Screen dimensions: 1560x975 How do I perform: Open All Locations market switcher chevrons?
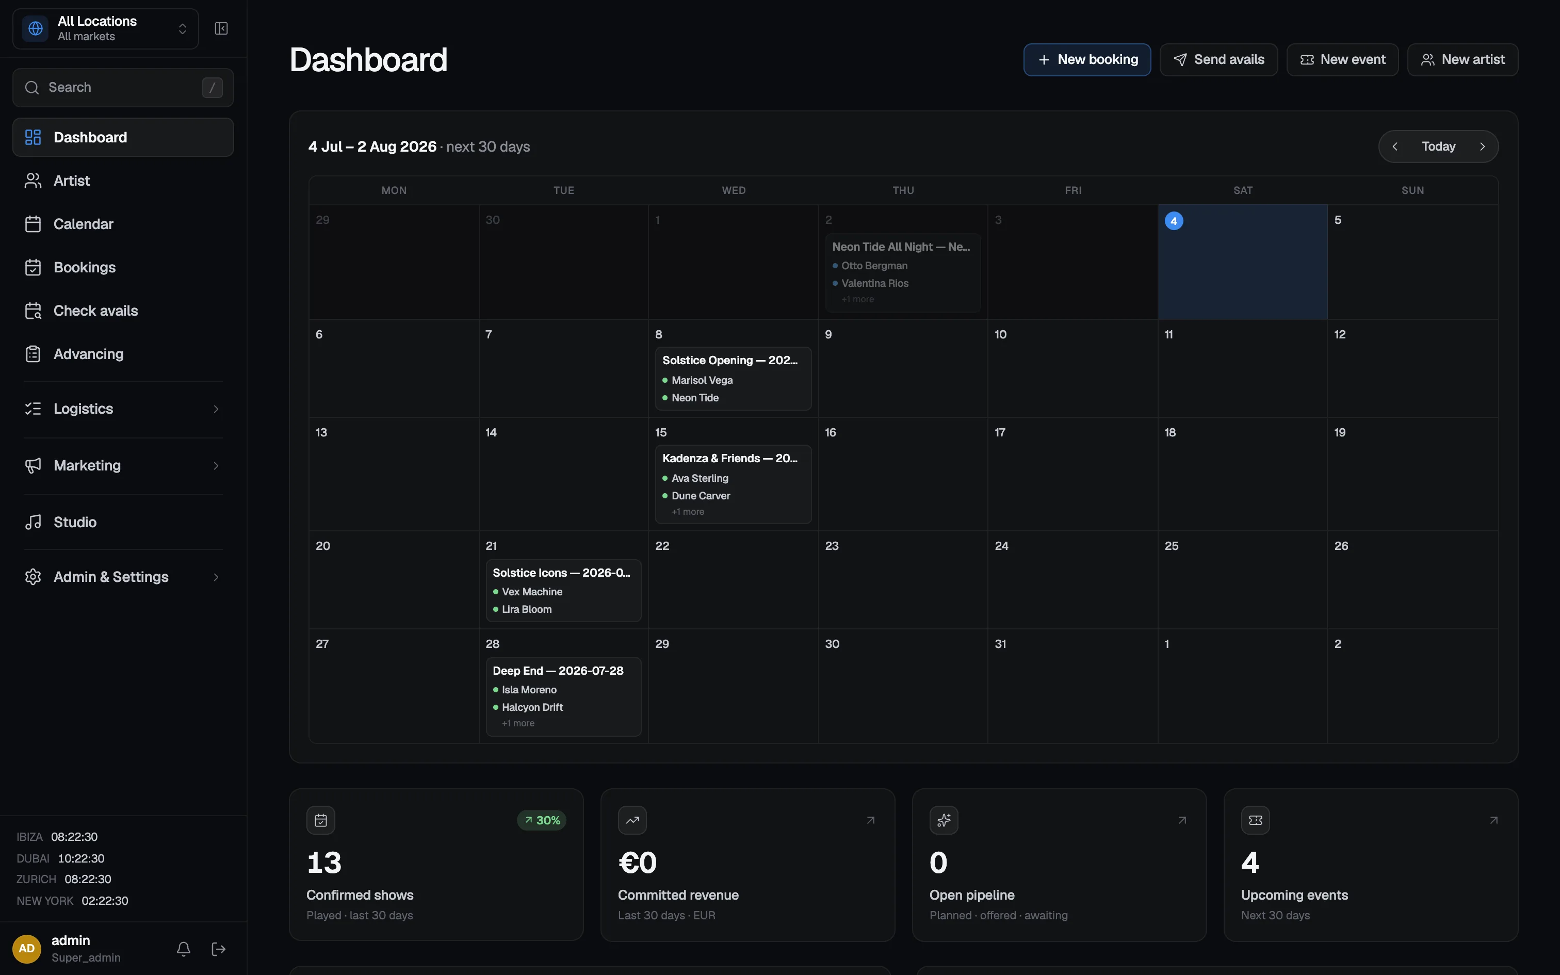pos(183,28)
